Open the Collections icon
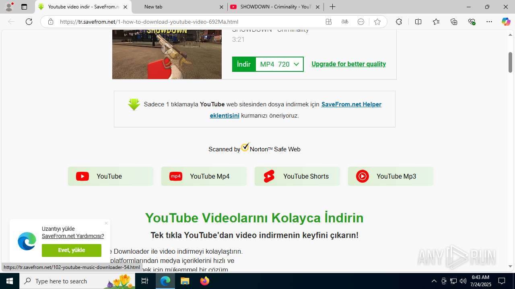This screenshot has width=515, height=289. pyautogui.click(x=454, y=22)
